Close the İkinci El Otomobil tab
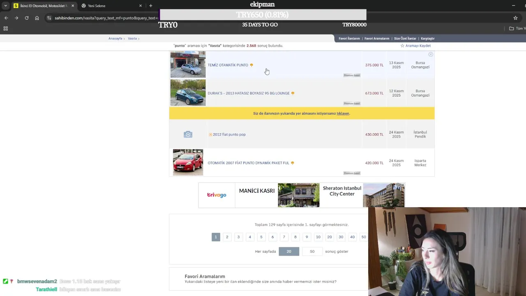 (x=73, y=6)
